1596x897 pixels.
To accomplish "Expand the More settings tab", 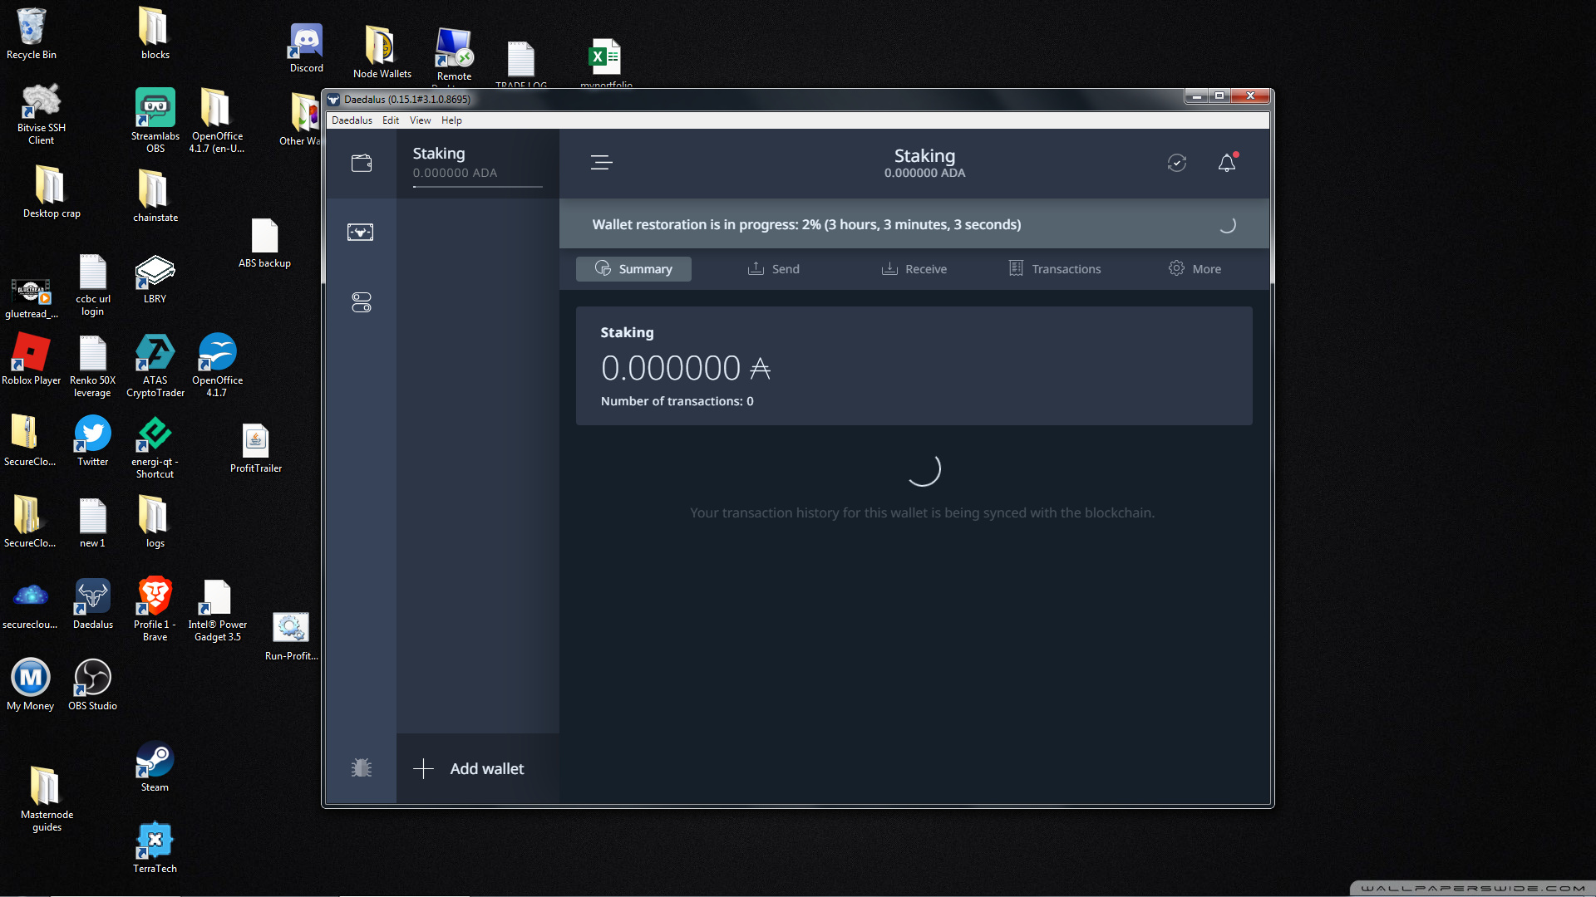I will pyautogui.click(x=1195, y=269).
